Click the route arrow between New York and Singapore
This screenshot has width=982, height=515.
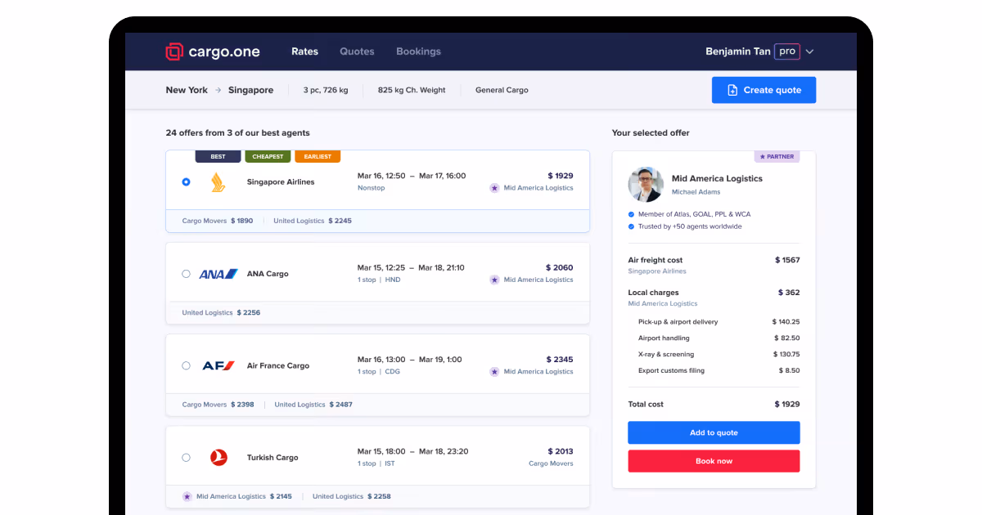tap(218, 90)
